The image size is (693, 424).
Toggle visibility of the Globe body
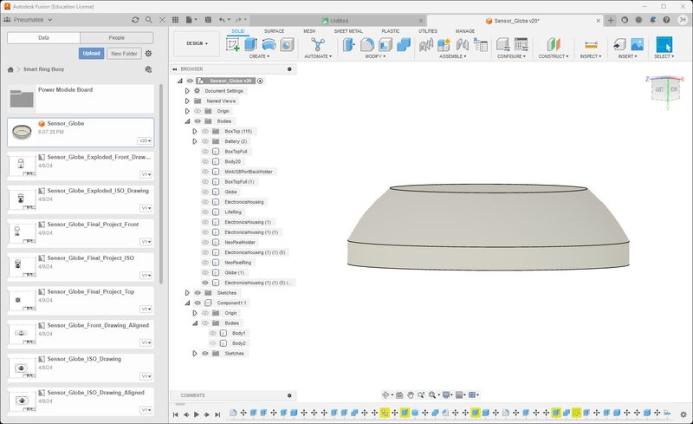click(205, 192)
